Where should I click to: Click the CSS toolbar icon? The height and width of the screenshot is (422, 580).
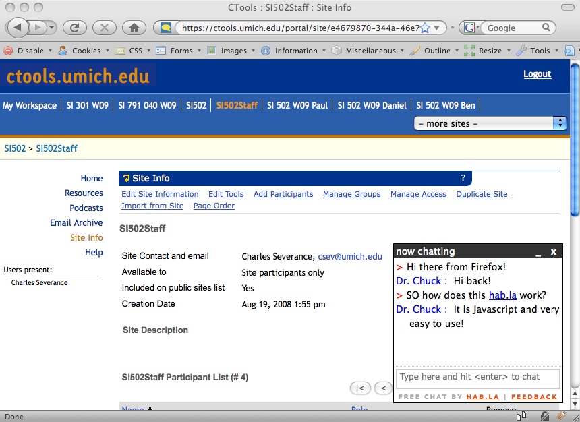pos(120,51)
